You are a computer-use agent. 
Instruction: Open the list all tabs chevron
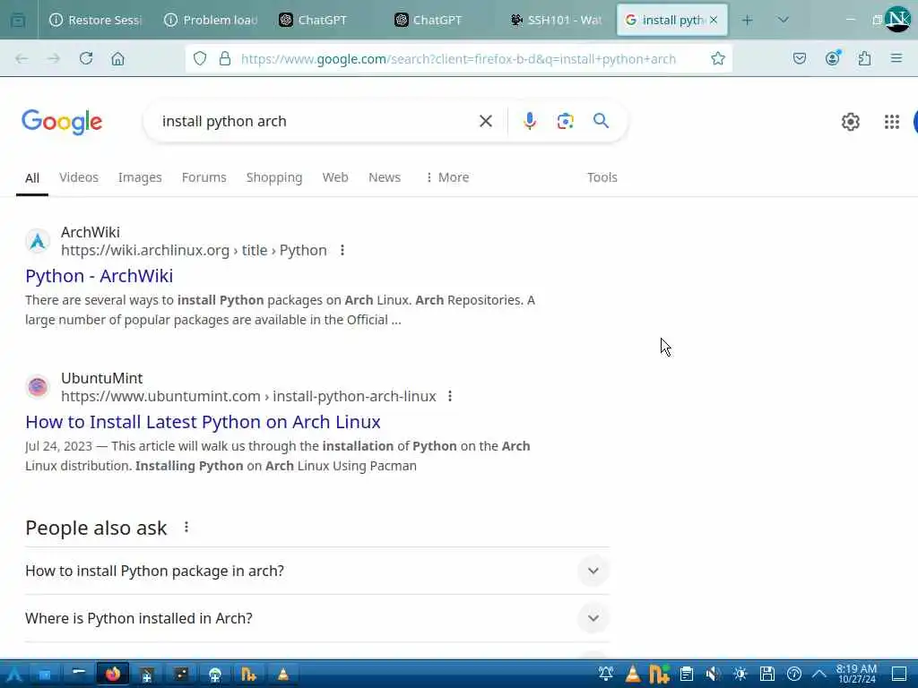[783, 20]
